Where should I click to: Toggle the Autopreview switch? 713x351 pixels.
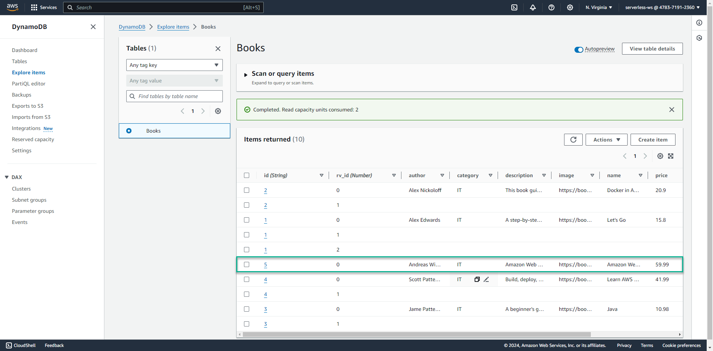point(579,49)
